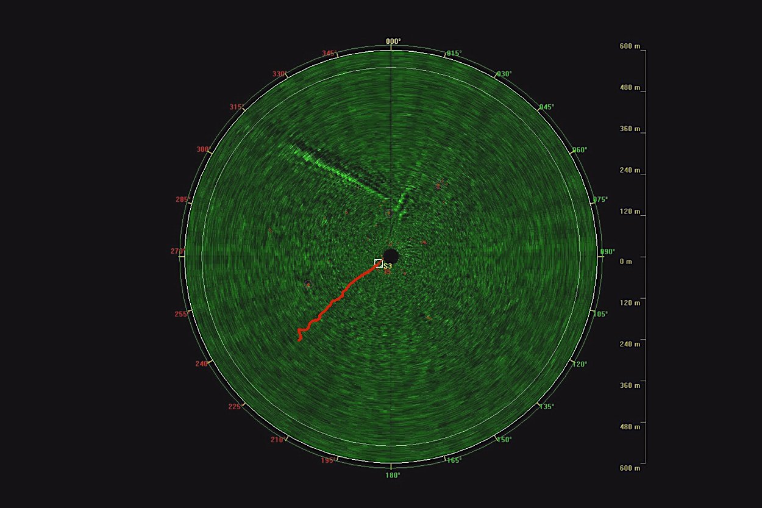Click the topmost 600 m range label
762x508 pixels.
(x=630, y=46)
